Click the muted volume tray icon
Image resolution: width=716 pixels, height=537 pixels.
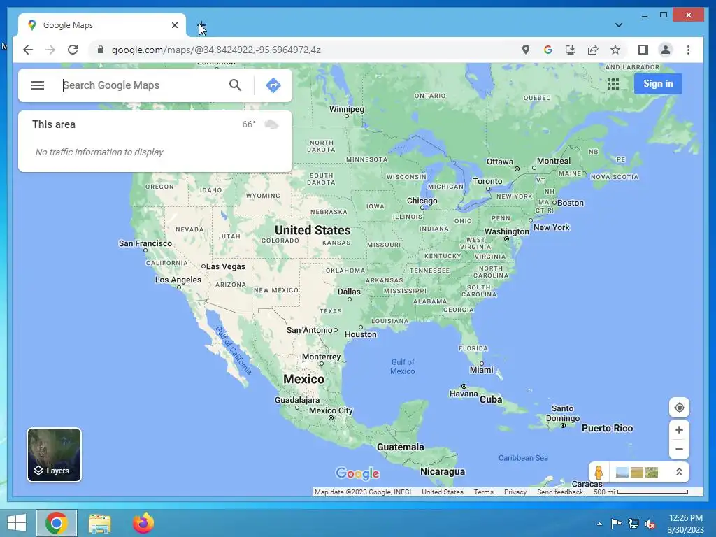coord(650,524)
